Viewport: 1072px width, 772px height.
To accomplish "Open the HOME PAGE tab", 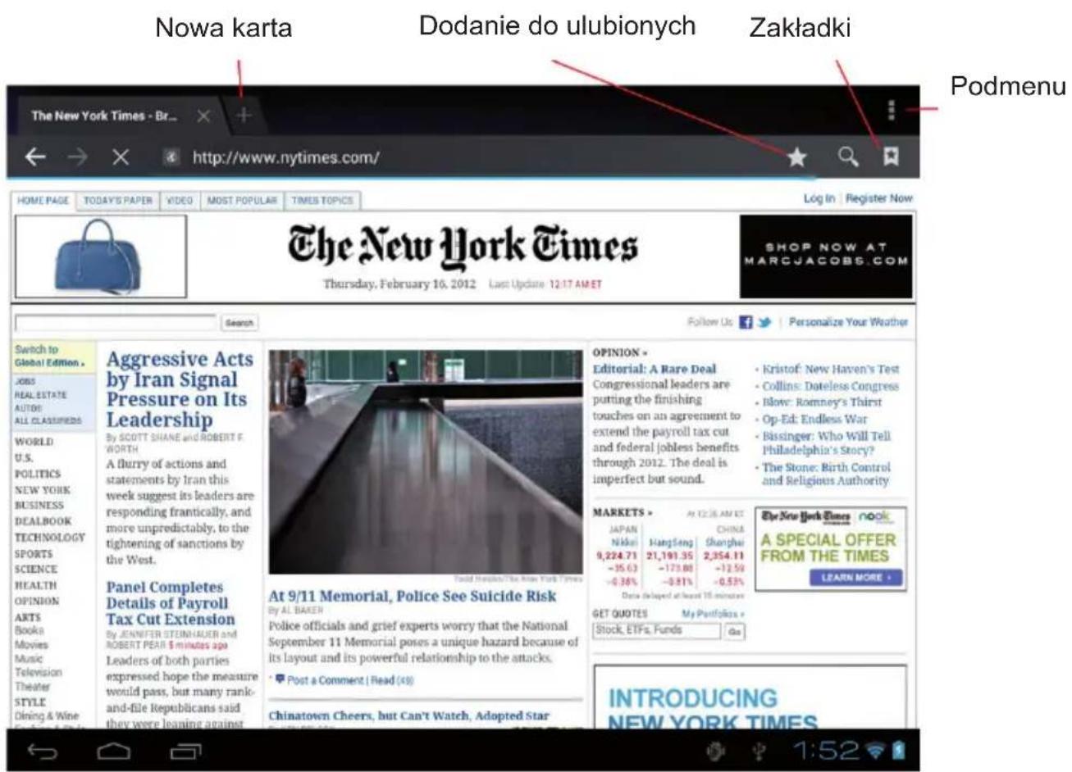I will (43, 201).
